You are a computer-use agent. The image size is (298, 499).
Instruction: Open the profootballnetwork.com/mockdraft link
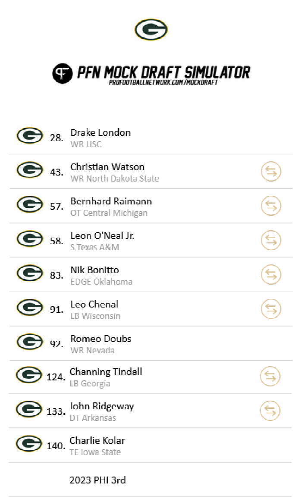163,82
